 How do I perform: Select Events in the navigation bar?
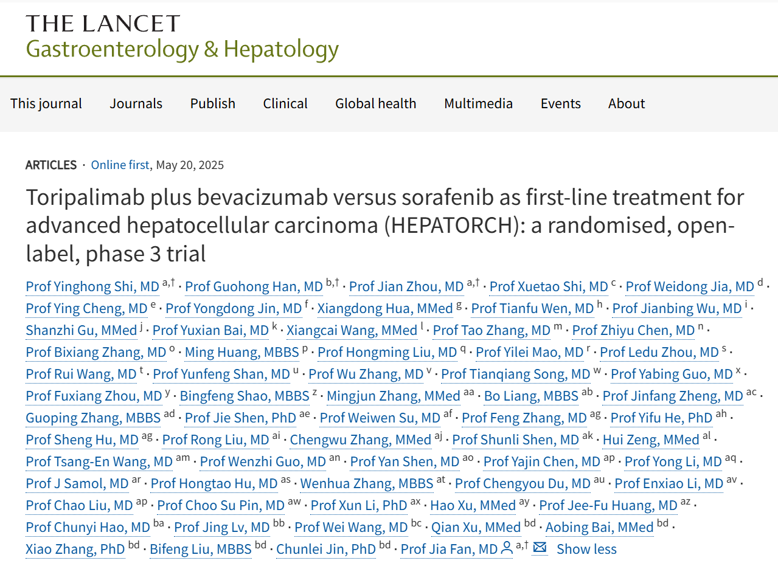pos(561,103)
